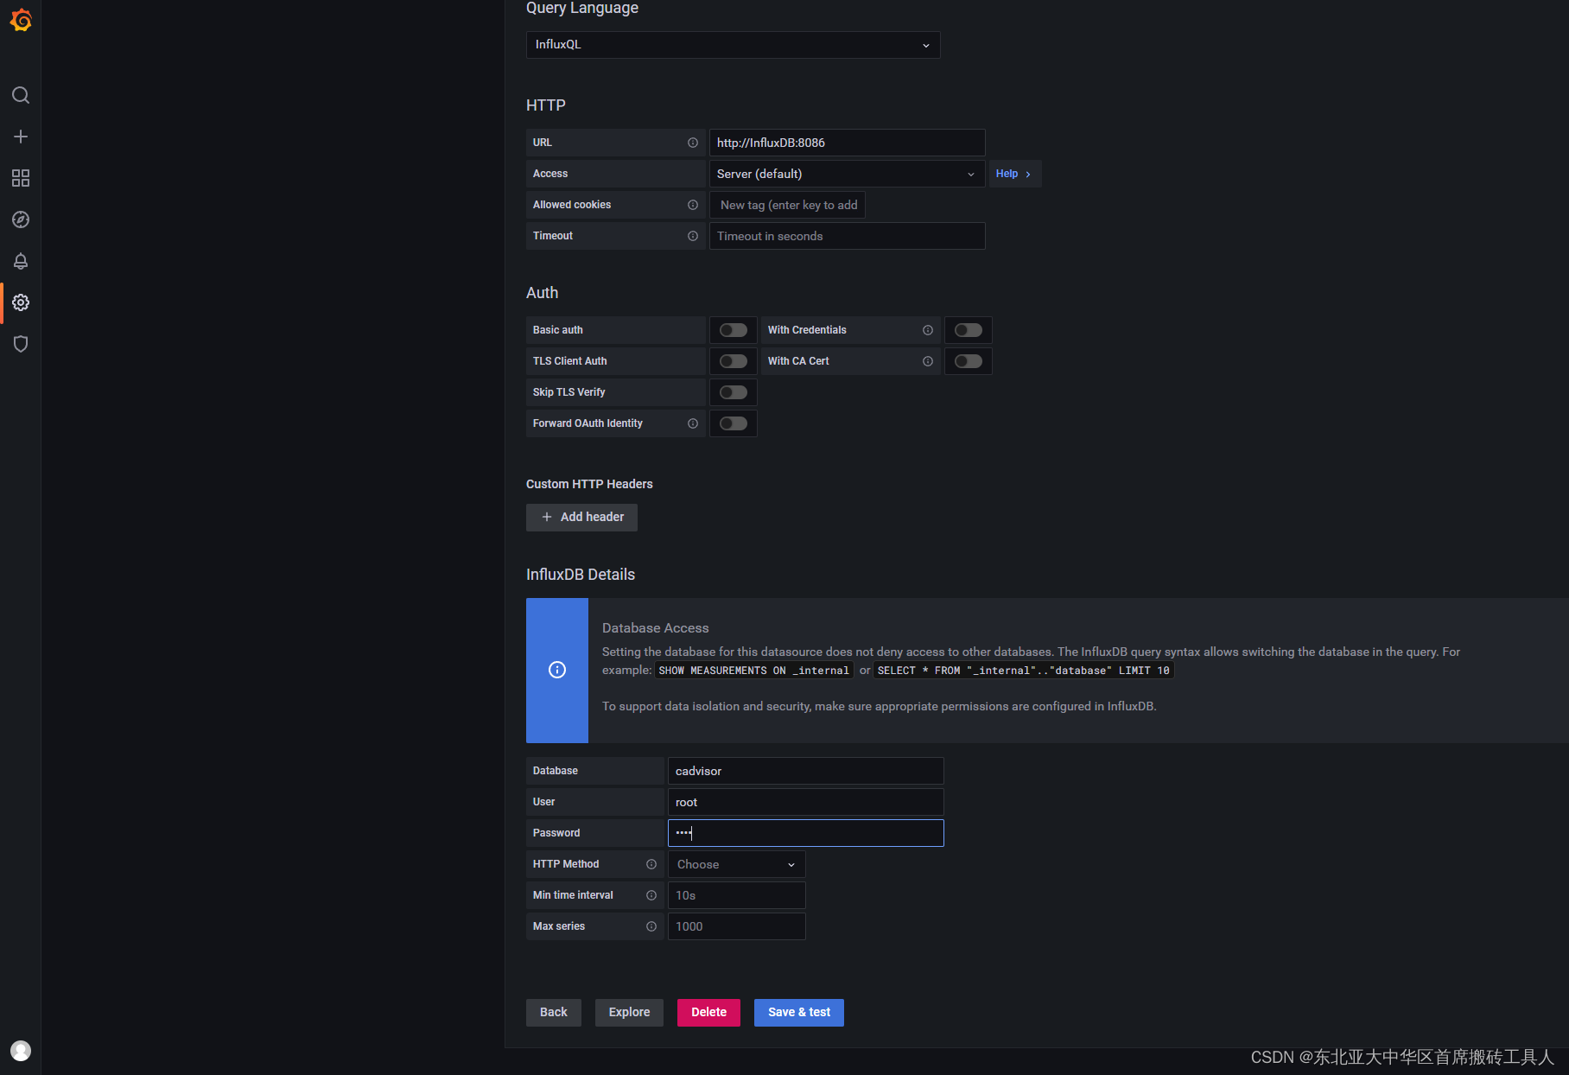Viewport: 1569px width, 1075px height.
Task: Open the user profile avatar
Action: (x=21, y=1051)
